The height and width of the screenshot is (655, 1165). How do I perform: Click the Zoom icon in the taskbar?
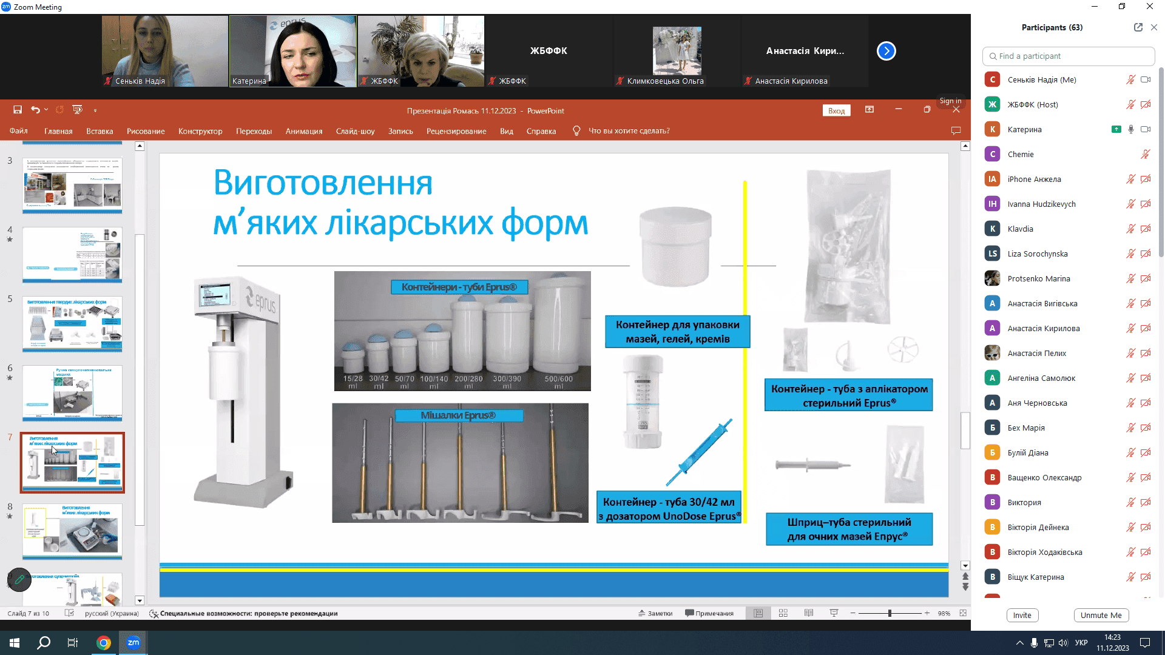pos(133,643)
